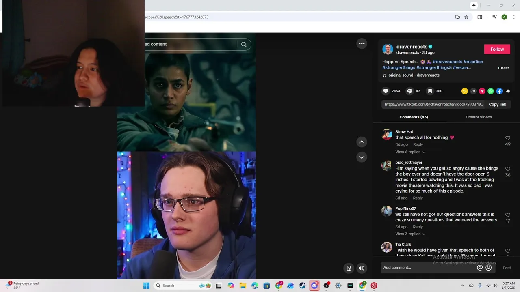Open original sound - dravenreacts
Viewport: 520px width, 292px height.
click(414, 75)
